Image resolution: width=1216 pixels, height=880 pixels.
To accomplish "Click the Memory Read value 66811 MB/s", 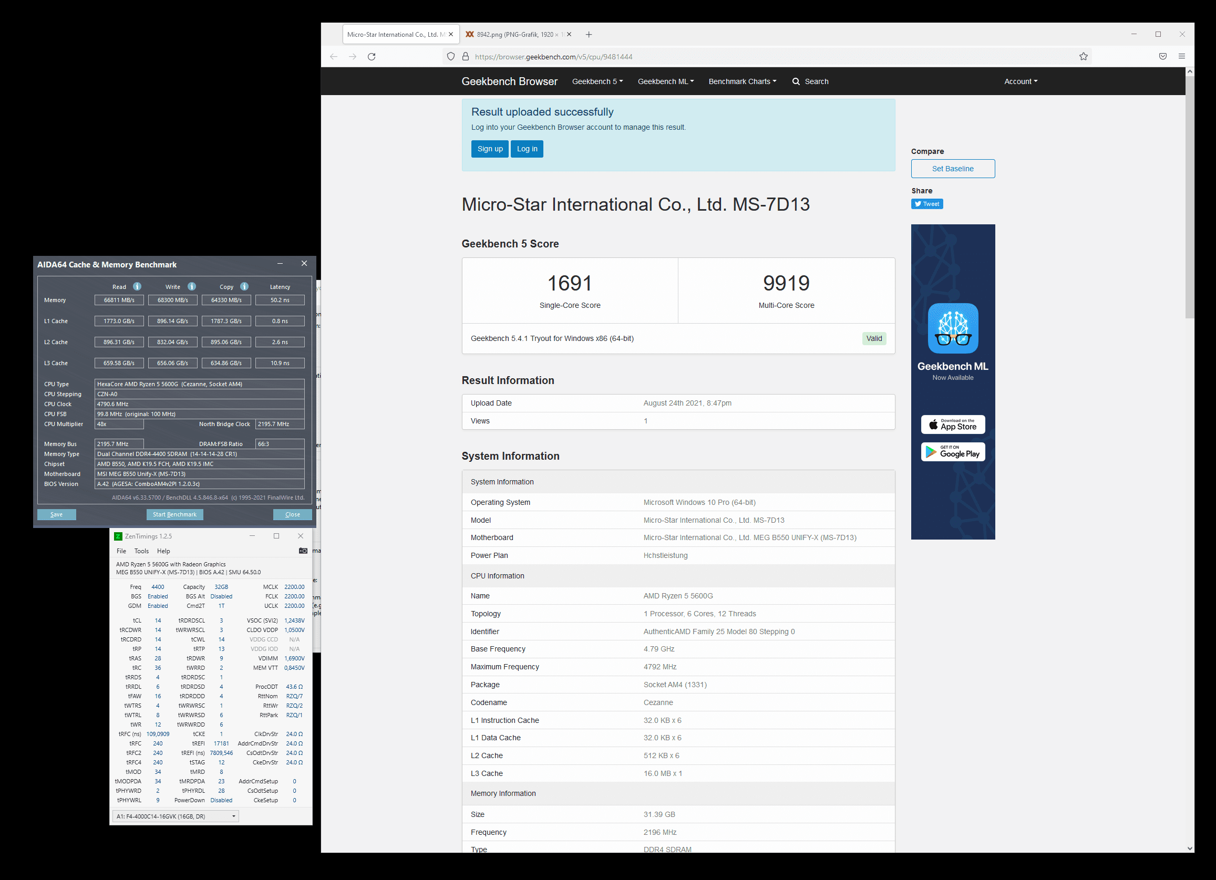I will click(119, 300).
